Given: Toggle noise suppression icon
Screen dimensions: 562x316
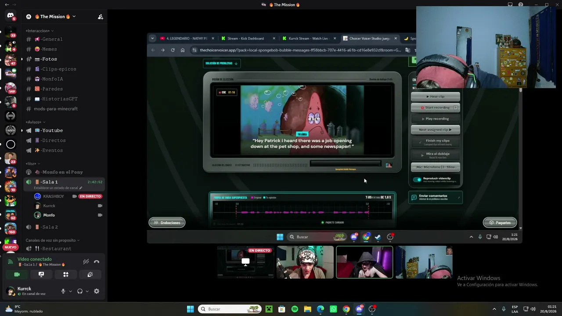Looking at the screenshot, I should (x=86, y=262).
